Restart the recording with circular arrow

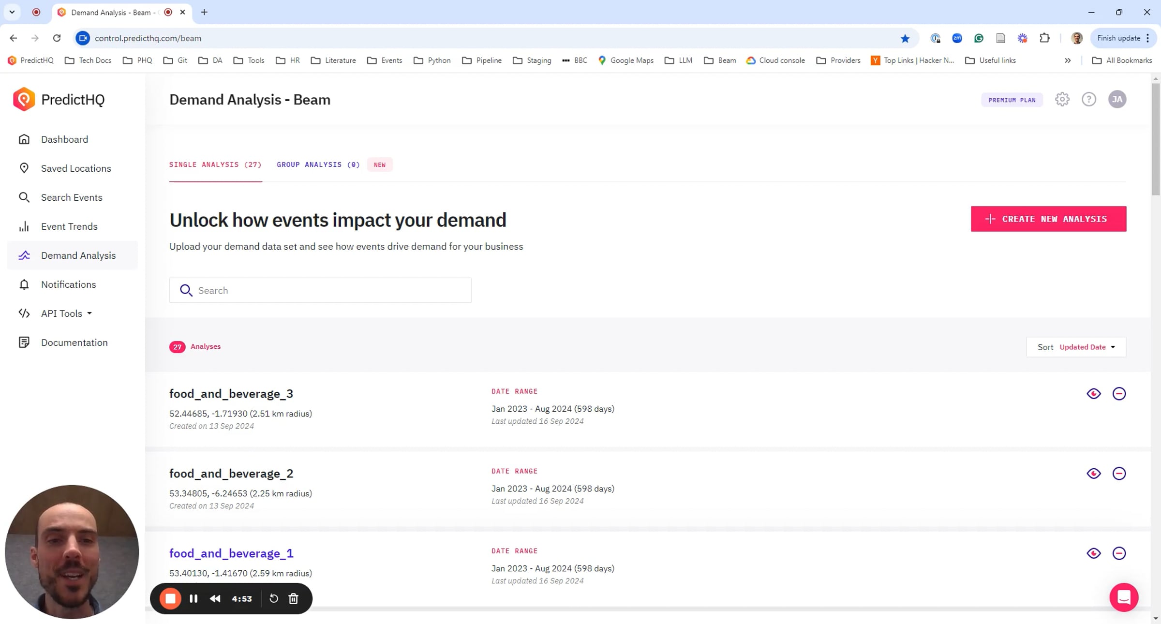click(273, 599)
